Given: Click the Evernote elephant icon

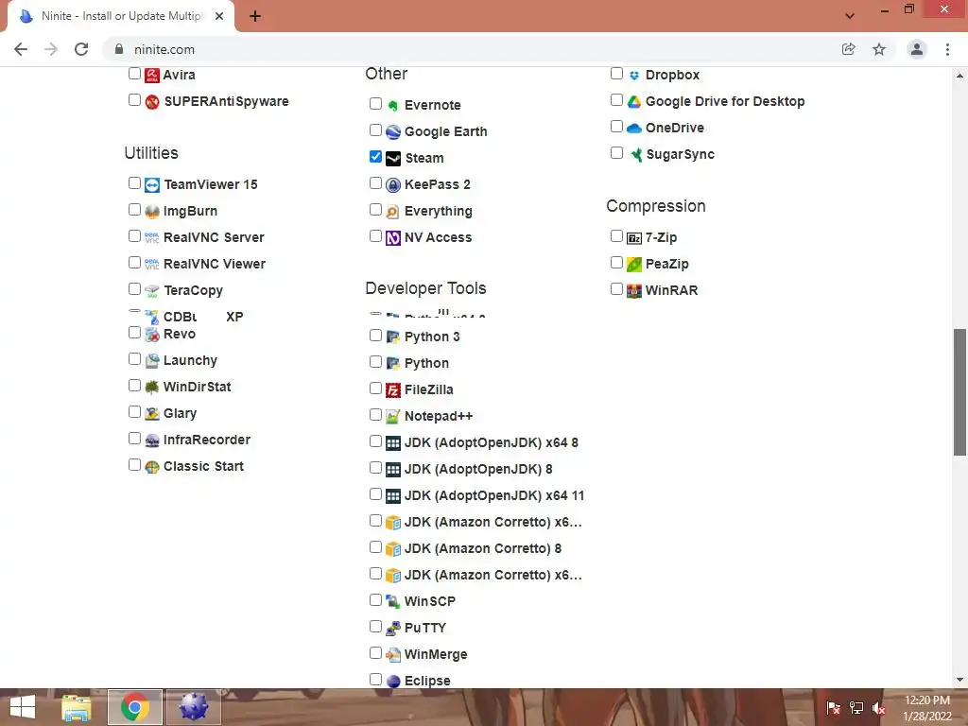Looking at the screenshot, I should (393, 106).
